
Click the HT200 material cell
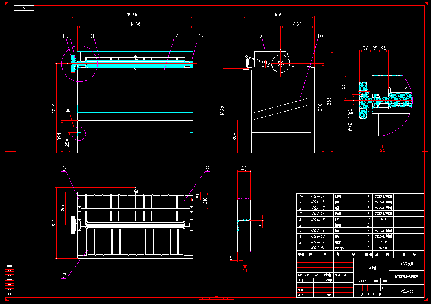pos(383,248)
